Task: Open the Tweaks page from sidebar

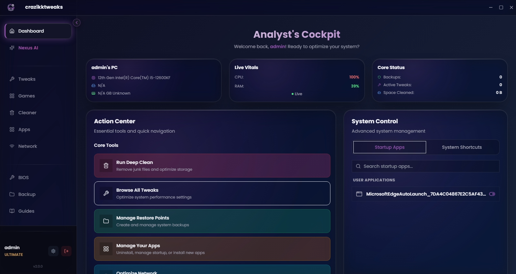Action: (x=27, y=79)
